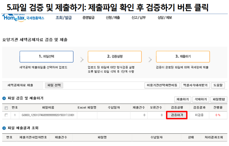Toggle the select-all checkbox in table header
Screen dimensions: 229x146
point(6,108)
